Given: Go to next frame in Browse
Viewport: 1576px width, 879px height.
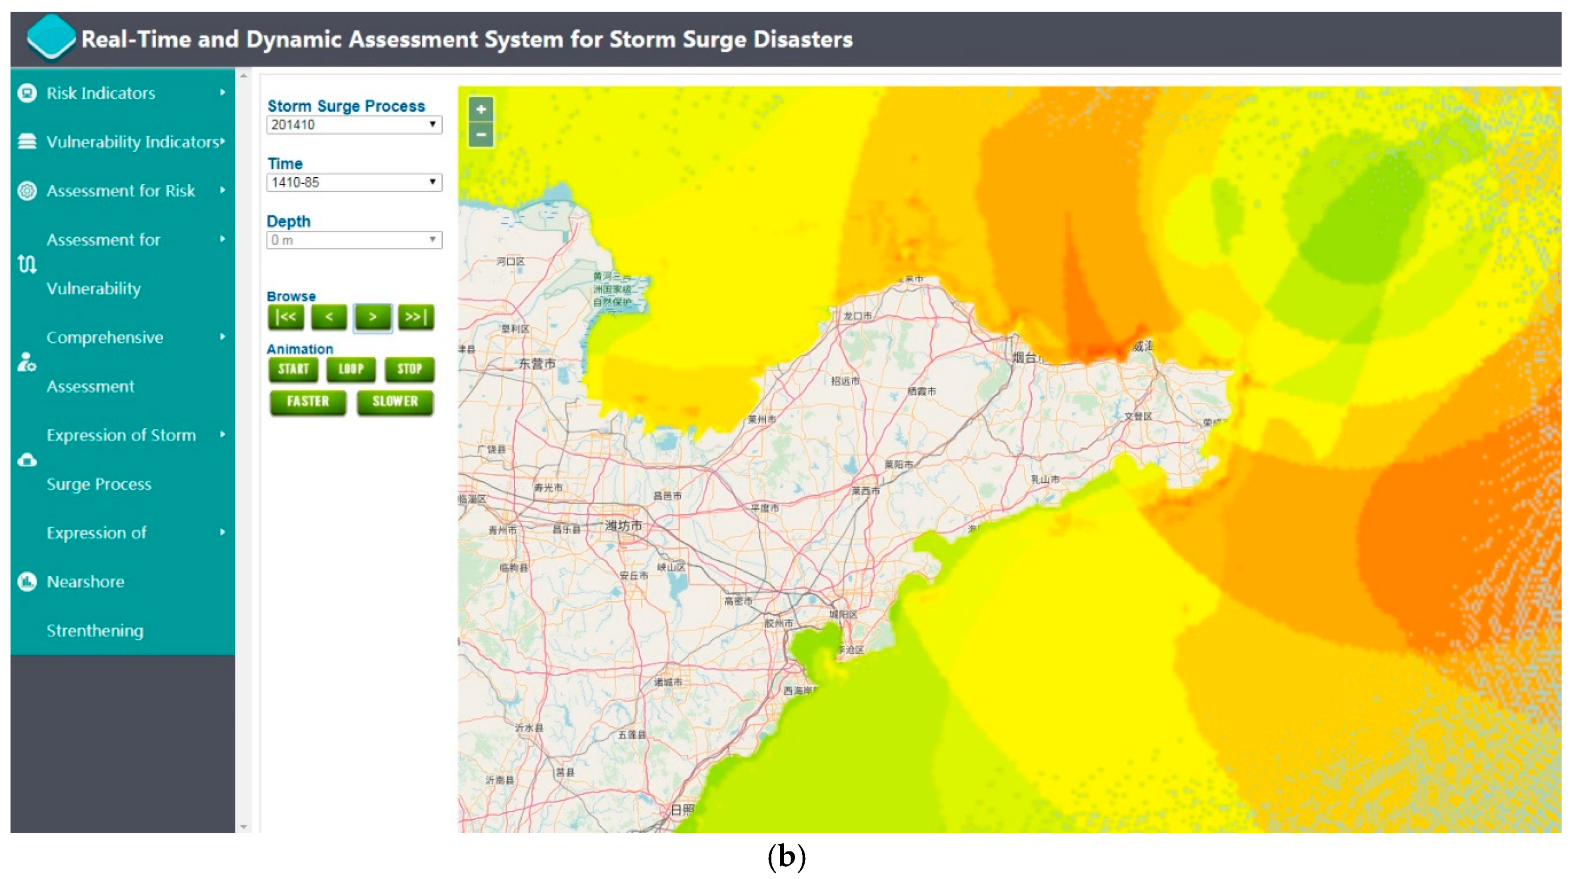Looking at the screenshot, I should click(x=373, y=317).
